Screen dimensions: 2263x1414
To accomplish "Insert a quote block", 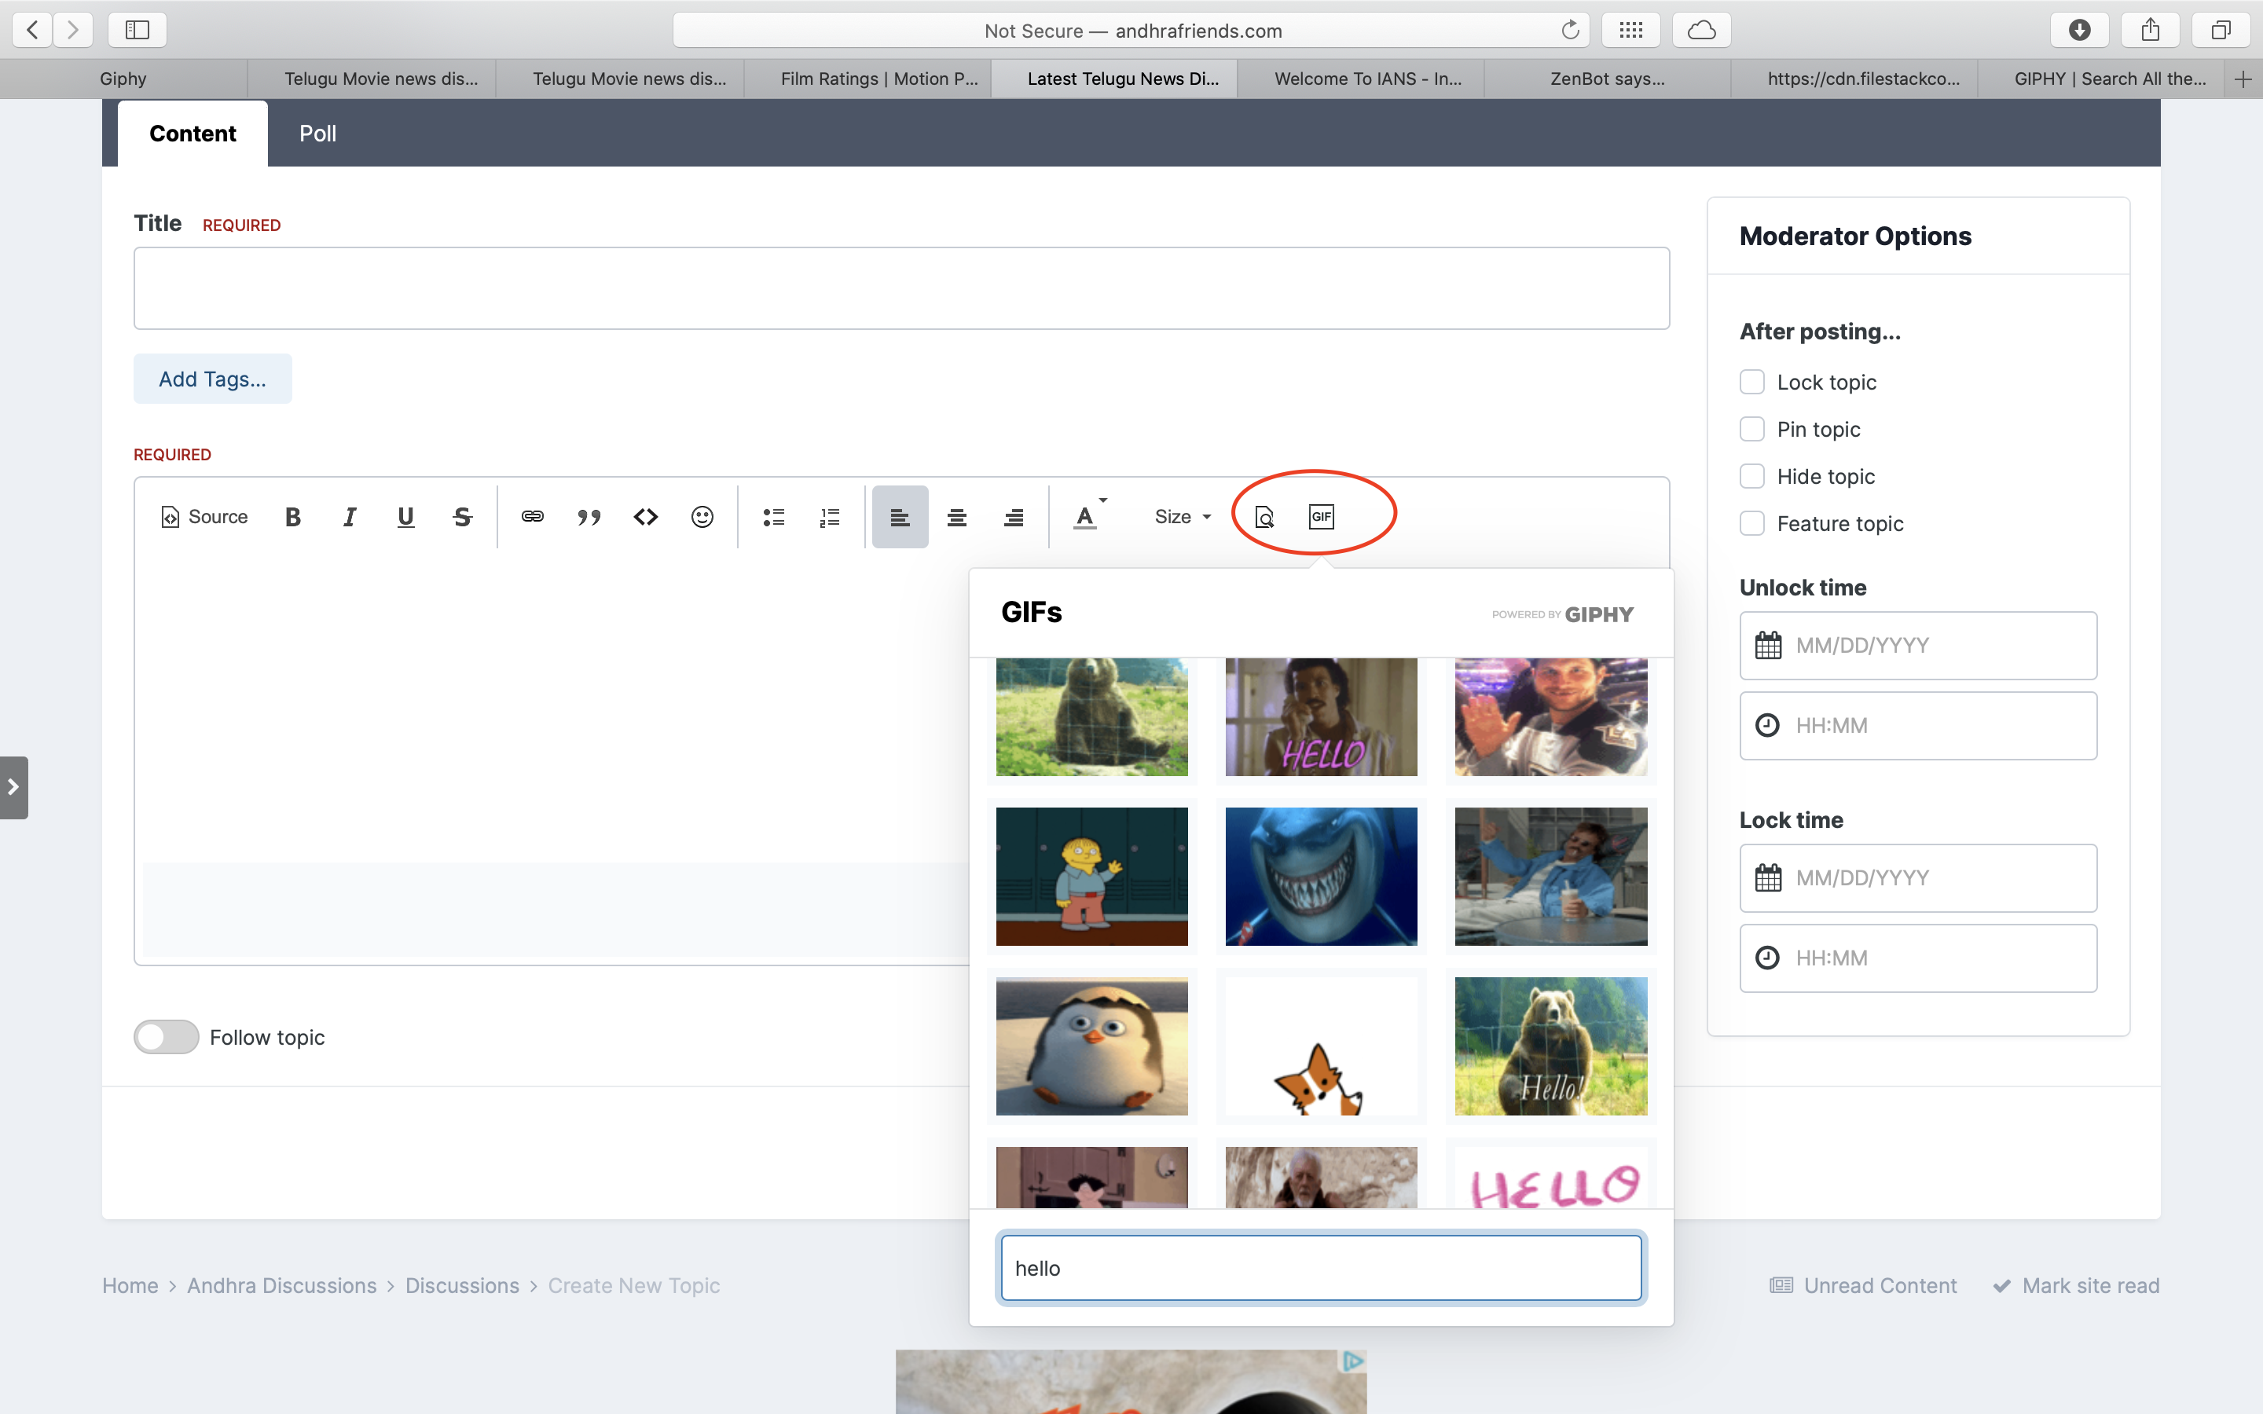I will pos(589,517).
